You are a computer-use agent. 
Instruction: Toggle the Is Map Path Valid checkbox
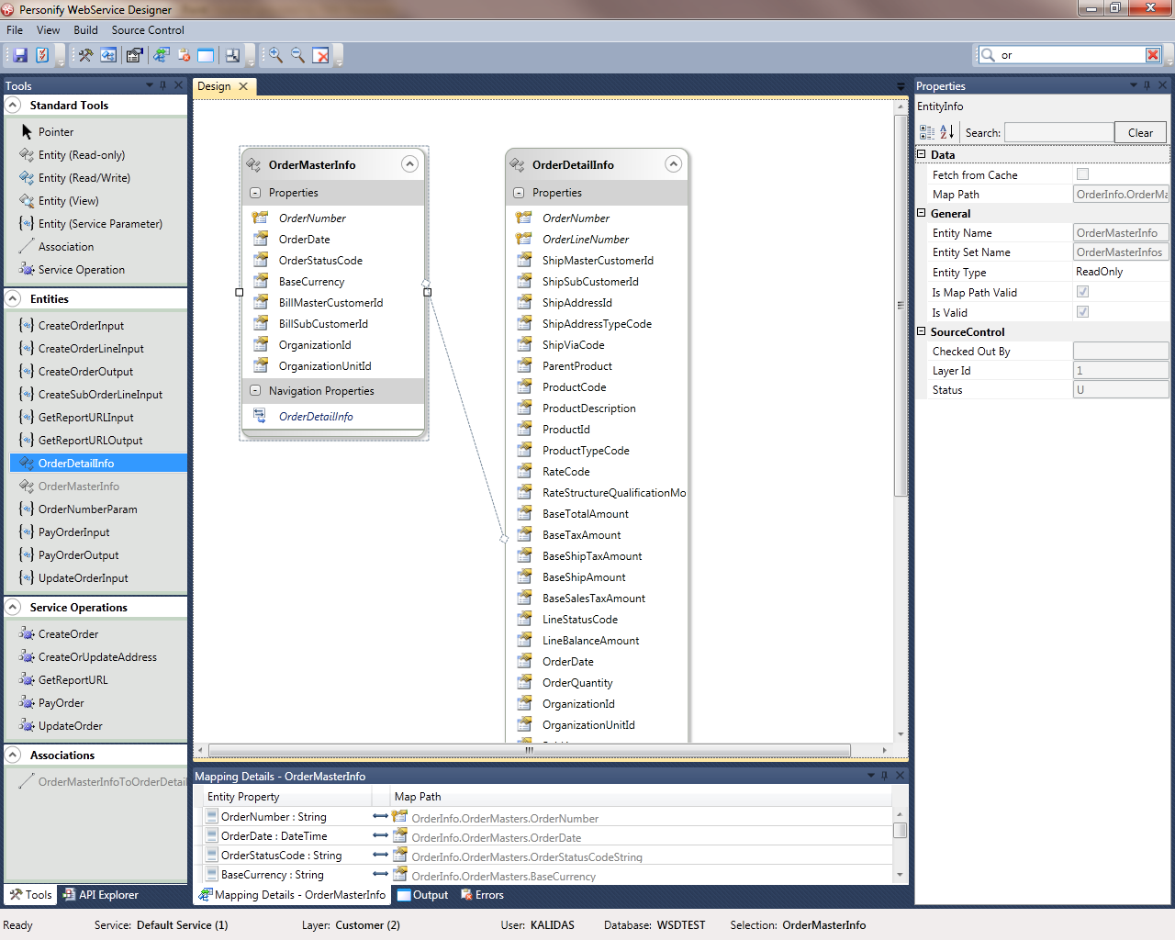click(1082, 292)
